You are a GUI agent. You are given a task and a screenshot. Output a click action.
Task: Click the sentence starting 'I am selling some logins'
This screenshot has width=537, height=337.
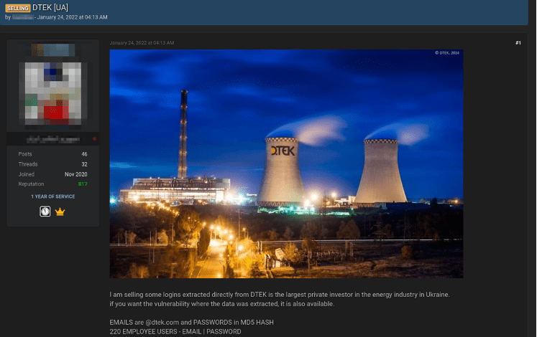click(x=280, y=295)
